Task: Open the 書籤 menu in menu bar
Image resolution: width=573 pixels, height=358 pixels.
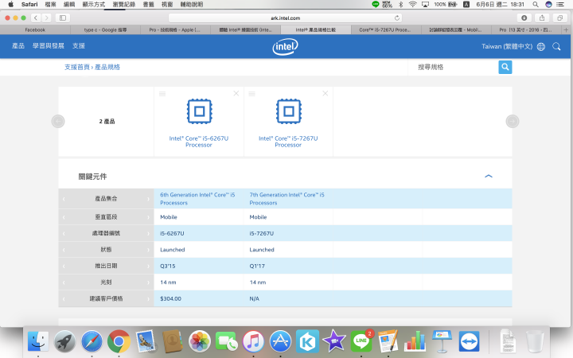Action: (148, 5)
